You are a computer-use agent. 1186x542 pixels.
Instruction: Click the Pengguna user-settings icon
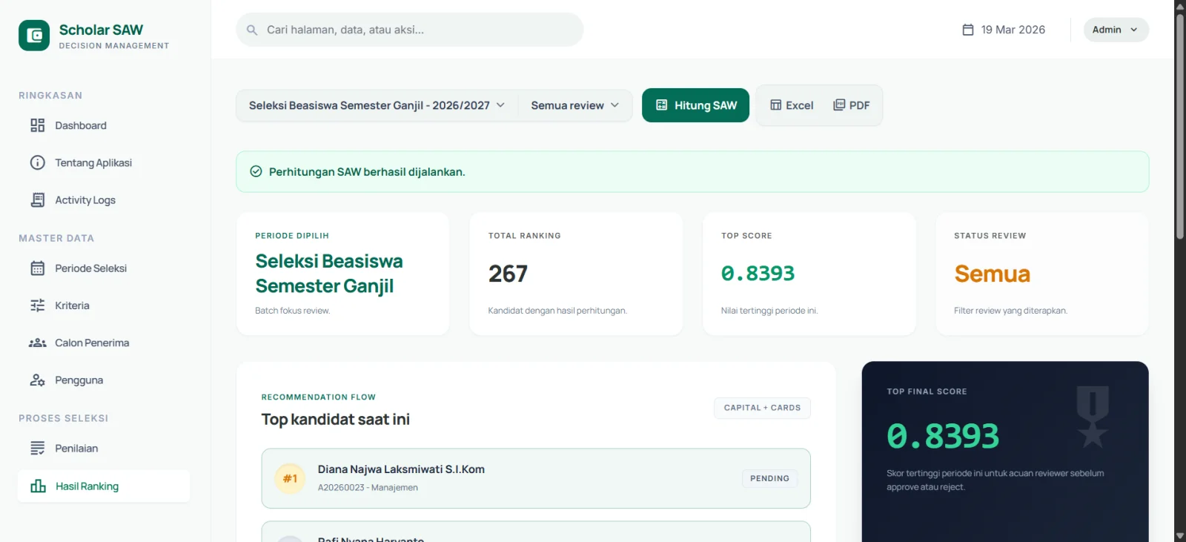38,380
